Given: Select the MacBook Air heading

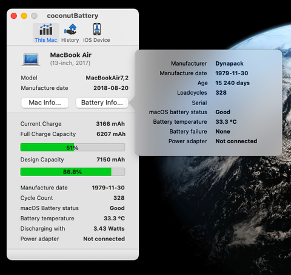Looking at the screenshot, I should [x=71, y=55].
